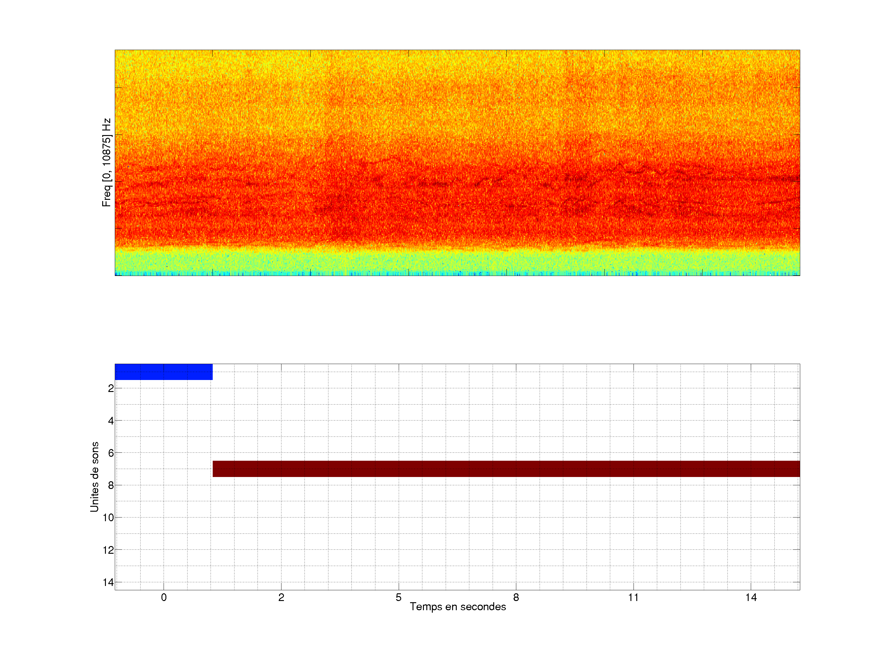The width and height of the screenshot is (884, 663).
Task: Click the blue sound unit bar
Action: [x=164, y=372]
